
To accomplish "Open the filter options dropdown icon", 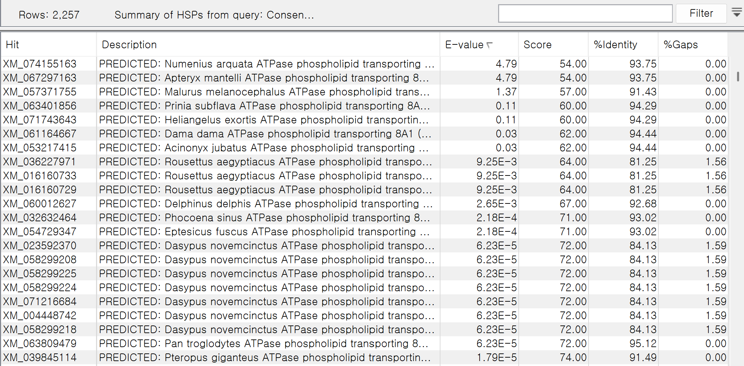I will coord(737,13).
